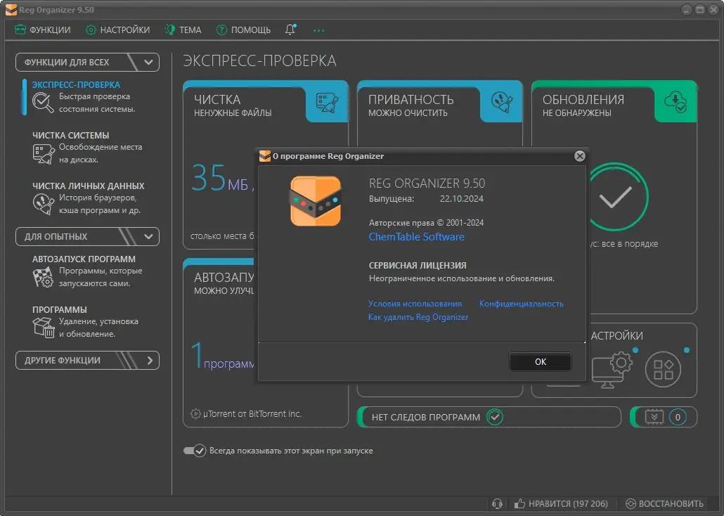This screenshot has height=516, width=724.
Task: Click the Чистка личных данных footprint icon
Action: coord(44,204)
